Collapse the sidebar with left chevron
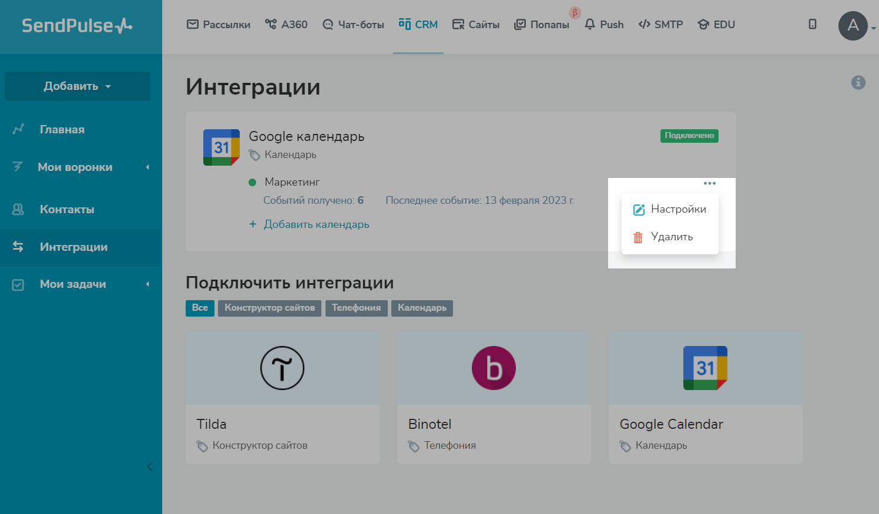The height and width of the screenshot is (514, 879). tap(150, 467)
